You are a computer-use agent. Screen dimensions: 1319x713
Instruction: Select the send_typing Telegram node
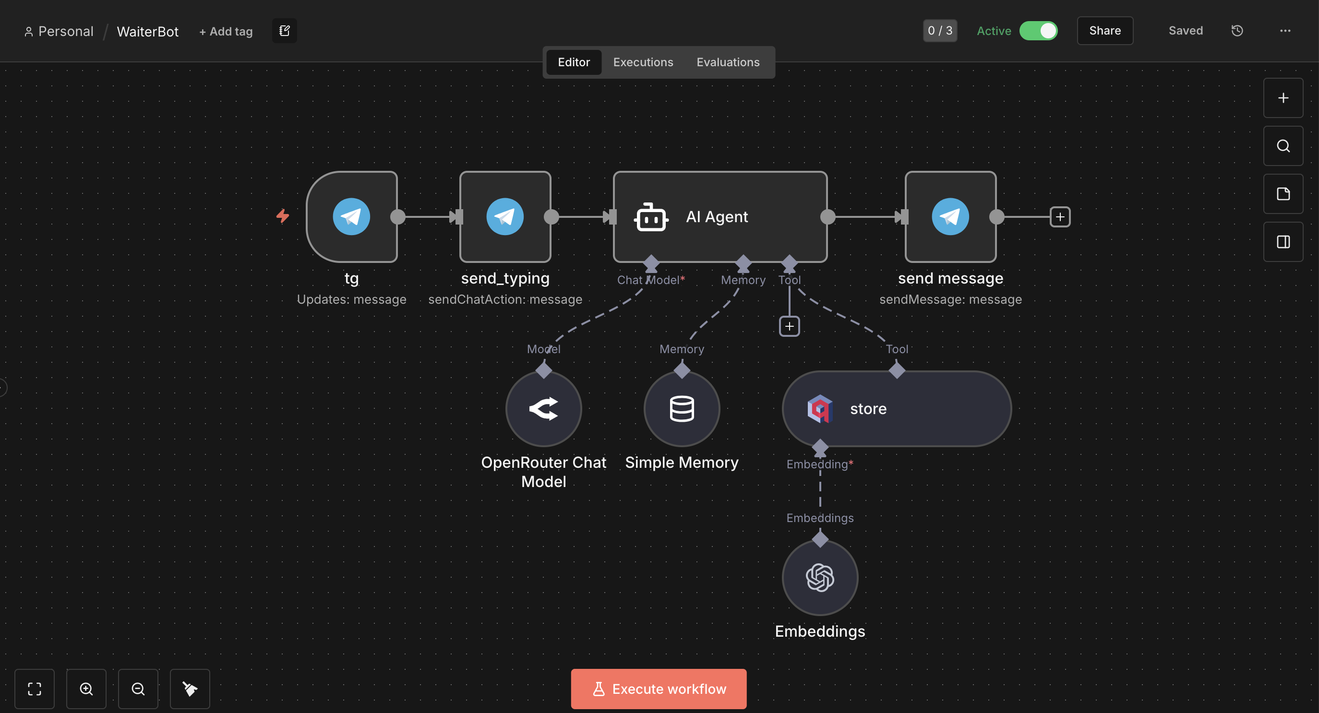coord(505,216)
